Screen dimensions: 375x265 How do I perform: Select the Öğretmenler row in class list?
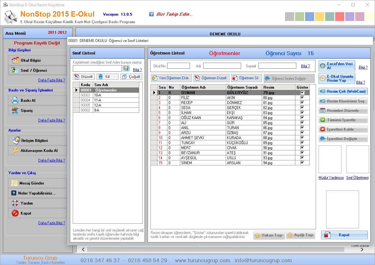pos(106,90)
